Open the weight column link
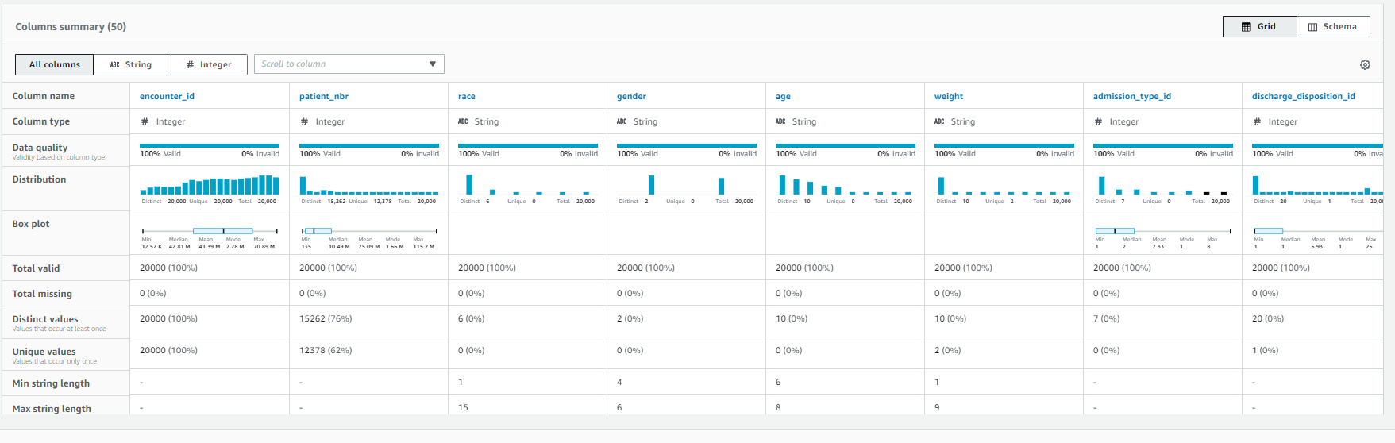 (949, 96)
